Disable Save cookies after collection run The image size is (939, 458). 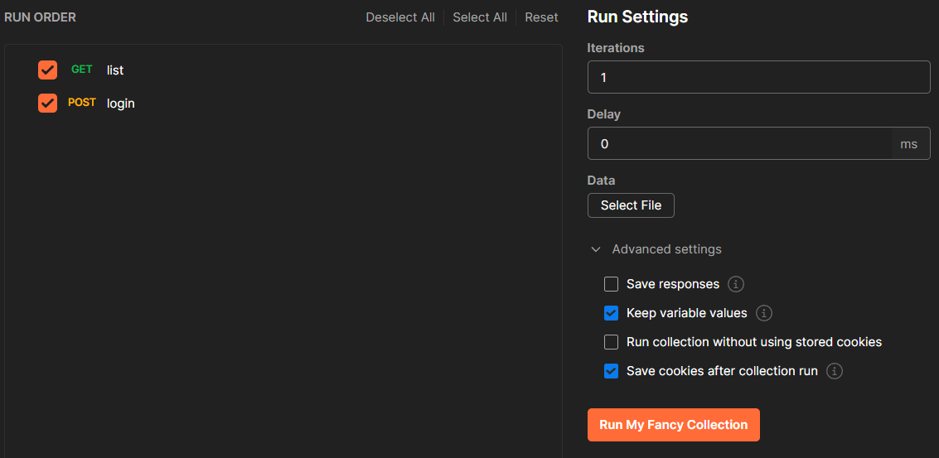tap(611, 371)
